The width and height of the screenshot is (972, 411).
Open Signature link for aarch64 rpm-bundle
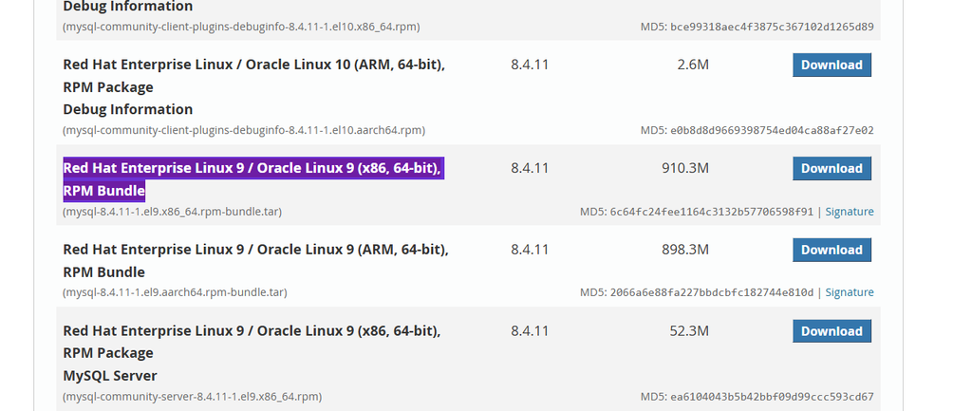pos(850,292)
